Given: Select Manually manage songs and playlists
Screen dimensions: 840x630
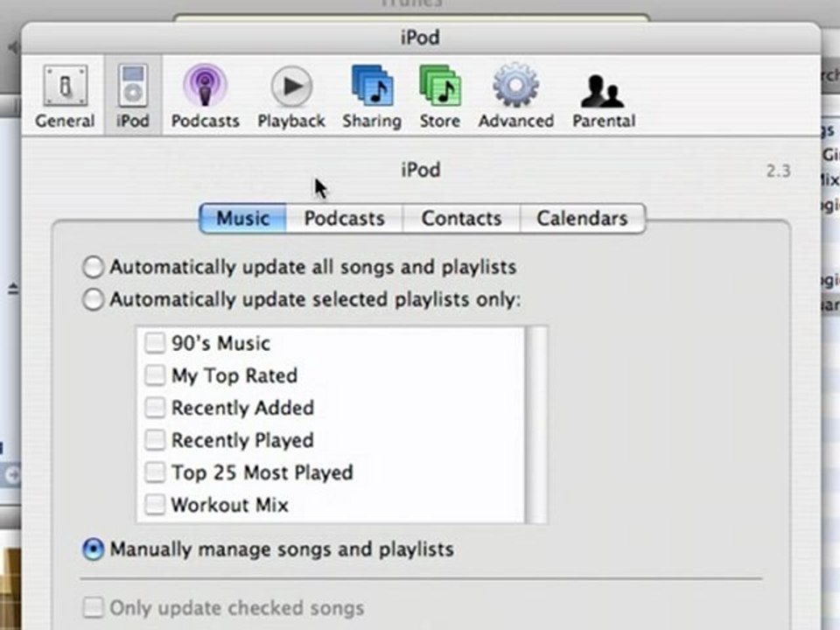Looking at the screenshot, I should pyautogui.click(x=93, y=549).
